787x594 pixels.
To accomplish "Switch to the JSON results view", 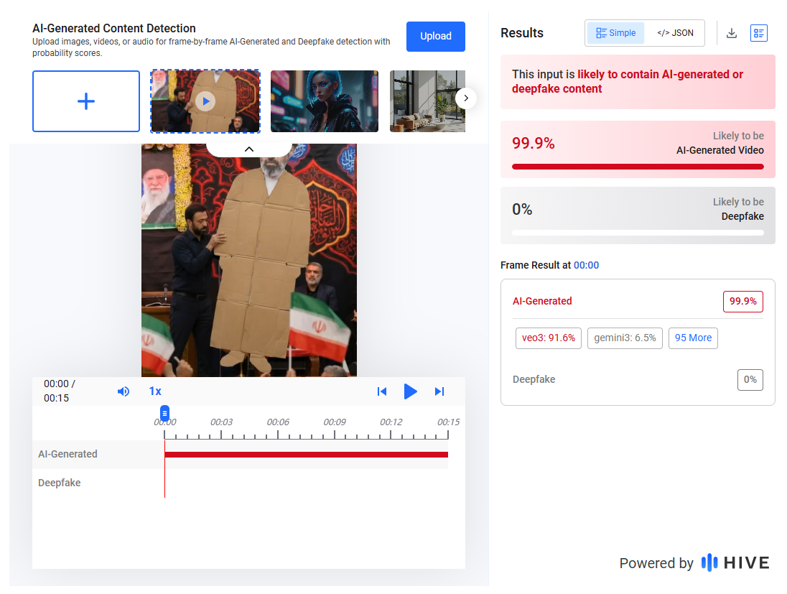I will point(675,32).
